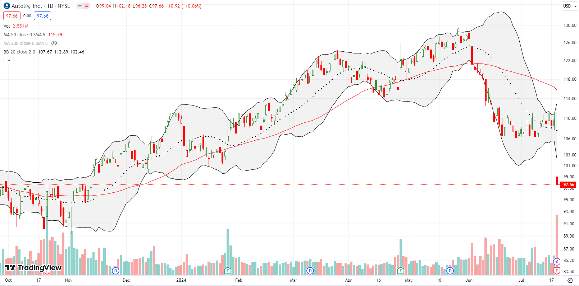Click the Nov date axis label
The height and width of the screenshot is (286, 579).
pyautogui.click(x=69, y=280)
